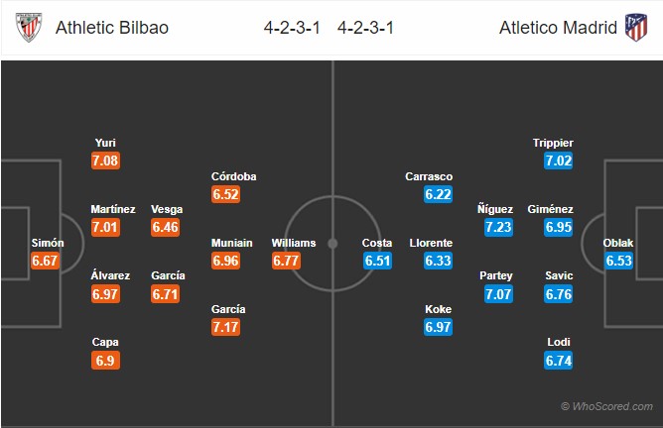Click Koke's 6.97 rating badge
Viewport: 663px width, 428px height.
[439, 327]
